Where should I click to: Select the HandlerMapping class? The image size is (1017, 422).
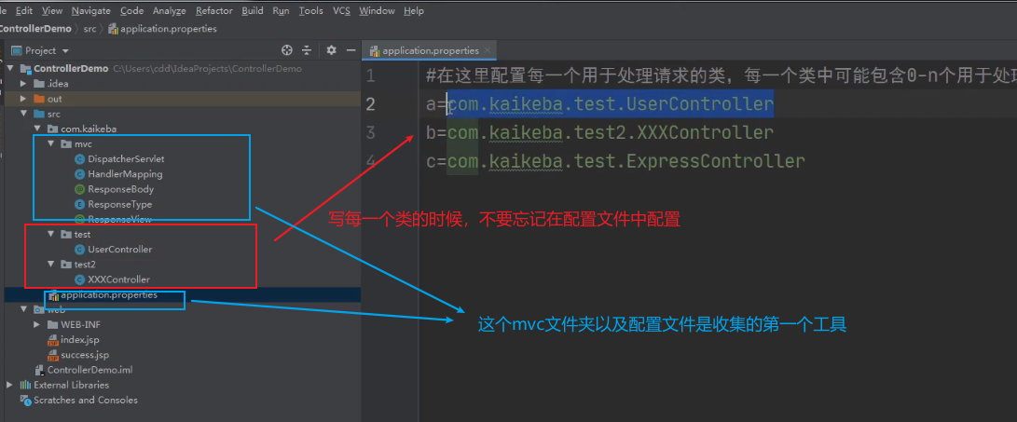[125, 174]
